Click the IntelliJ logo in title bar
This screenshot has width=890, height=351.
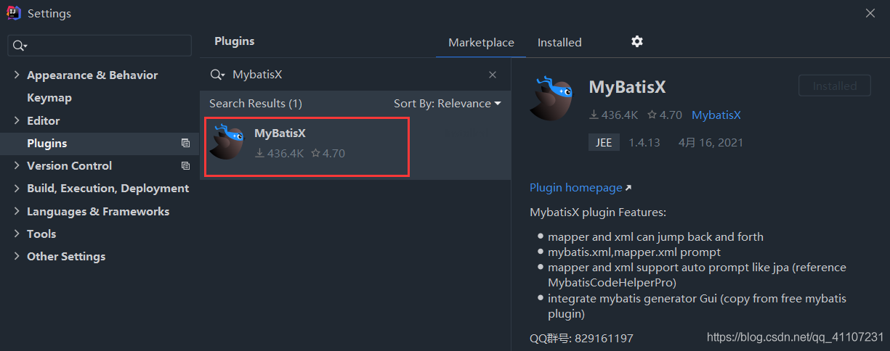point(13,13)
